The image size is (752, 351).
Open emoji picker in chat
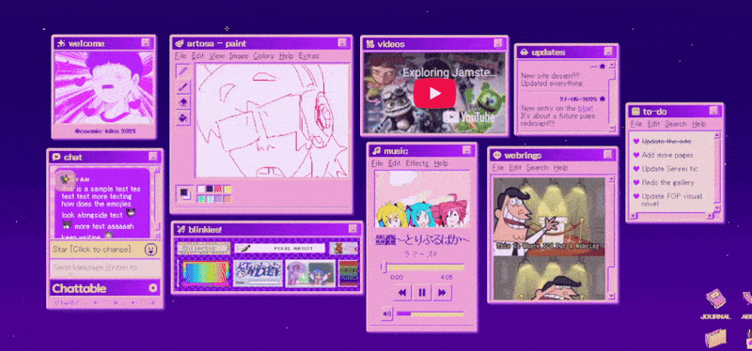151,249
